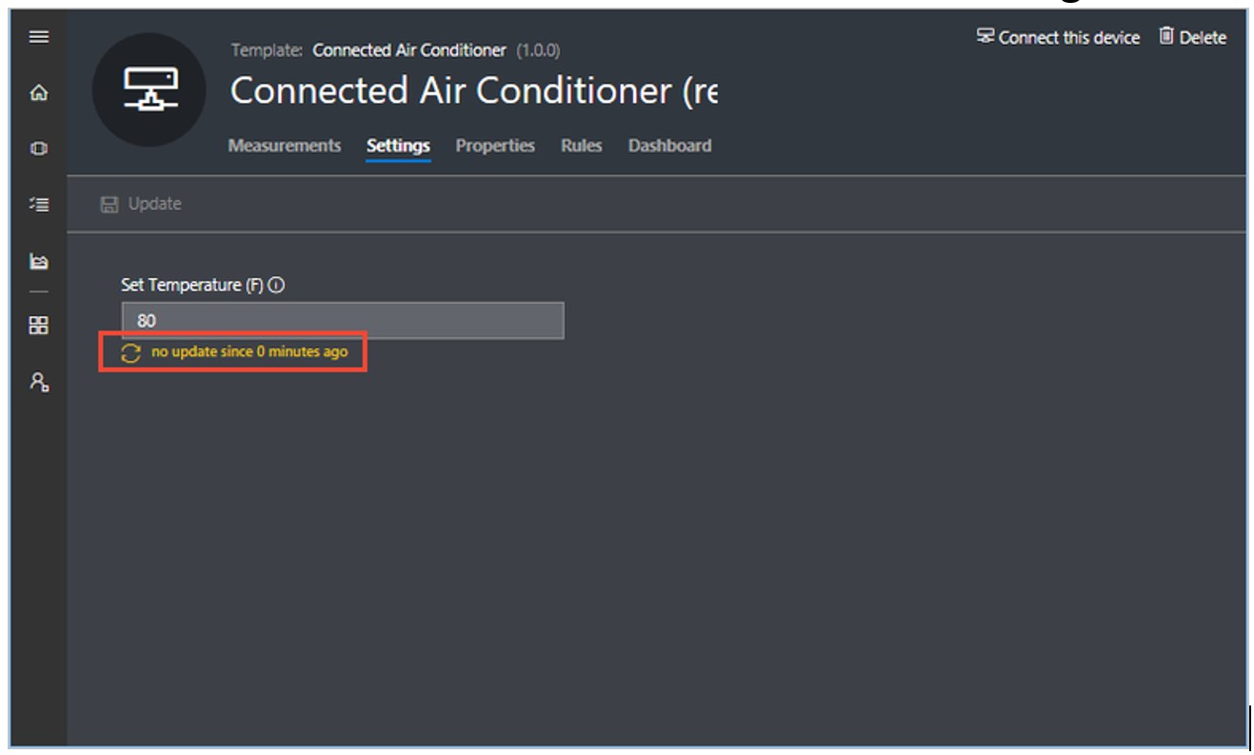Click Connect this device
This screenshot has height=755, width=1254.
[x=1058, y=37]
